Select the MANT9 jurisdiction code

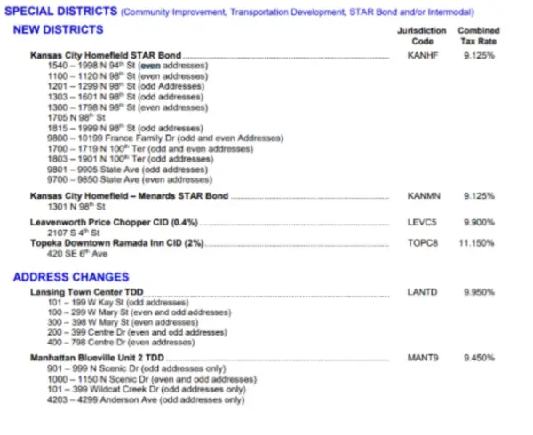click(423, 358)
